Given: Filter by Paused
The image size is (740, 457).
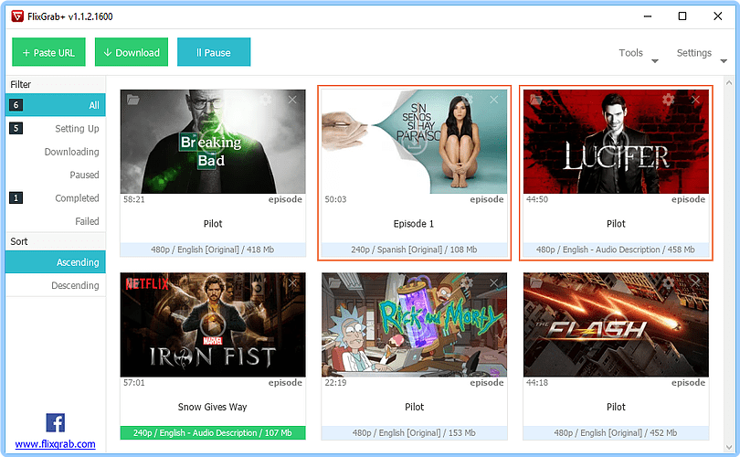Looking at the screenshot, I should (x=55, y=175).
